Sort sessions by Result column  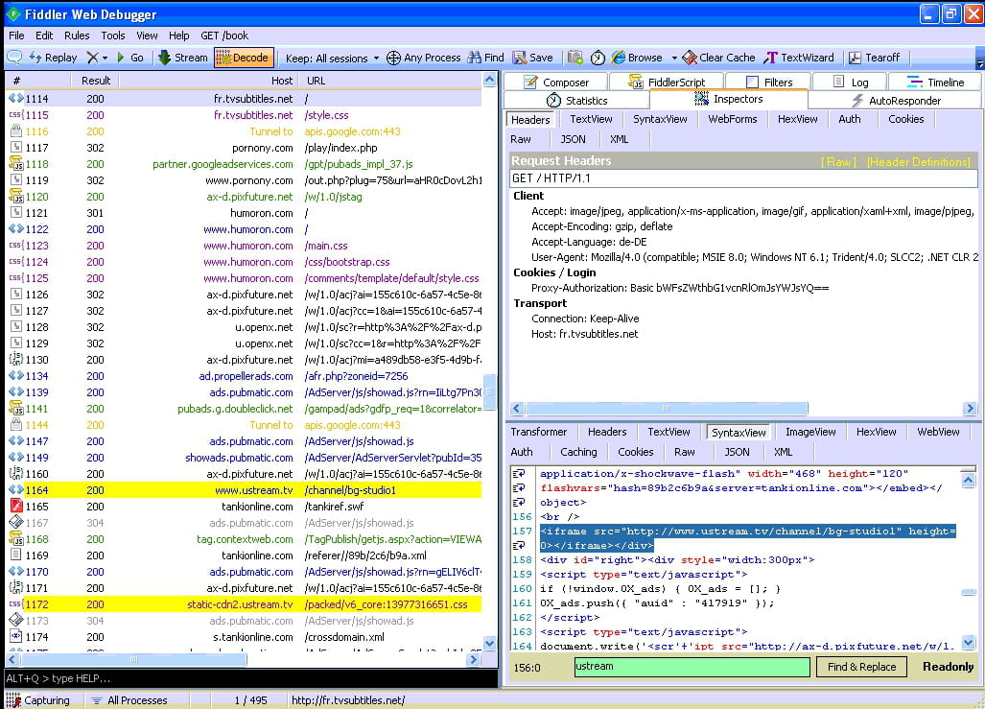(96, 81)
